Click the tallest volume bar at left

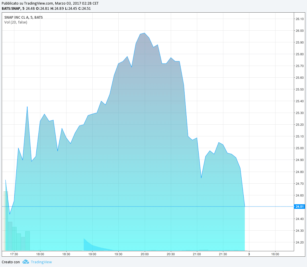[5, 221]
